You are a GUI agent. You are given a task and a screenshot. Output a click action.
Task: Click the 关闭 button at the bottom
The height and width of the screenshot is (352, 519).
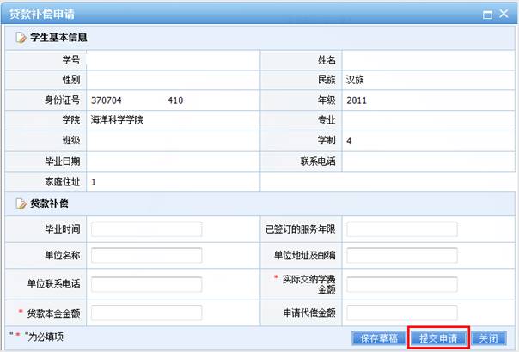pos(487,338)
